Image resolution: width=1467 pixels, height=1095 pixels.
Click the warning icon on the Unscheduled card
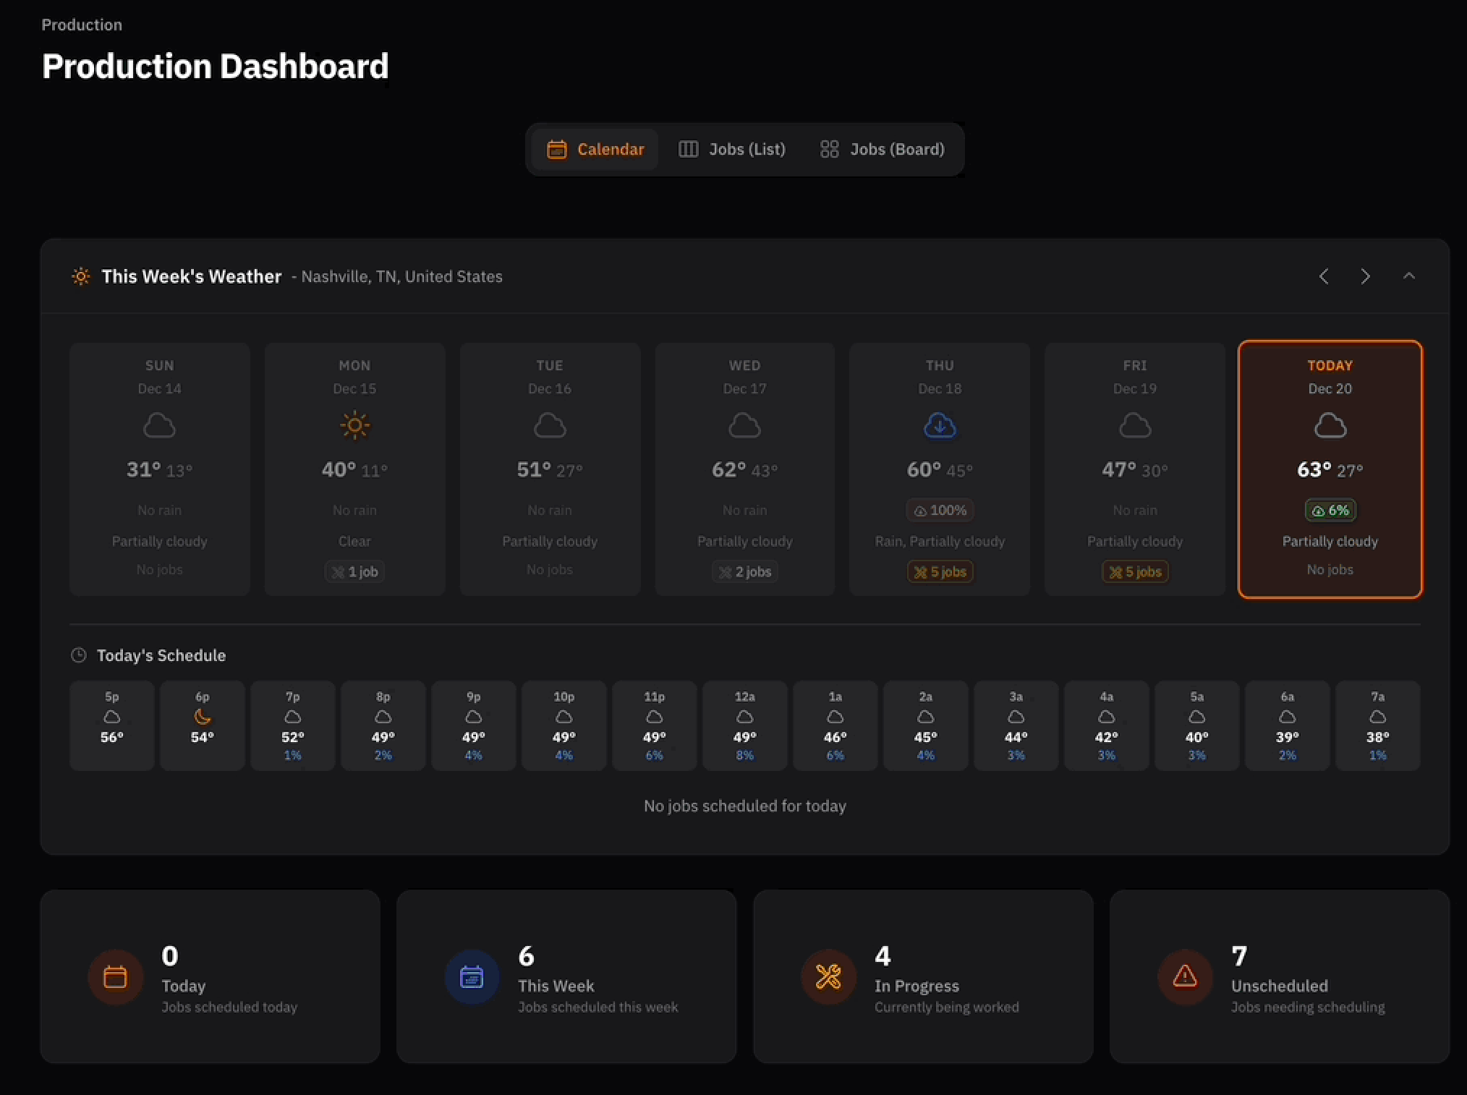(x=1184, y=977)
